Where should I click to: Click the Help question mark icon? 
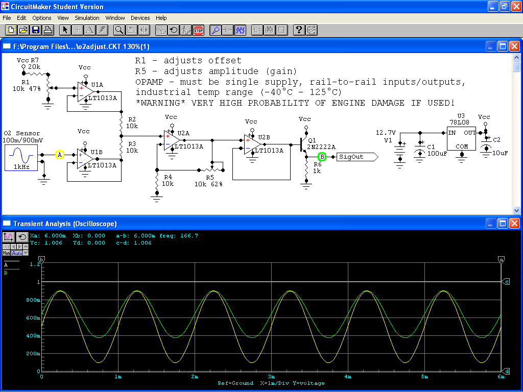(299, 30)
